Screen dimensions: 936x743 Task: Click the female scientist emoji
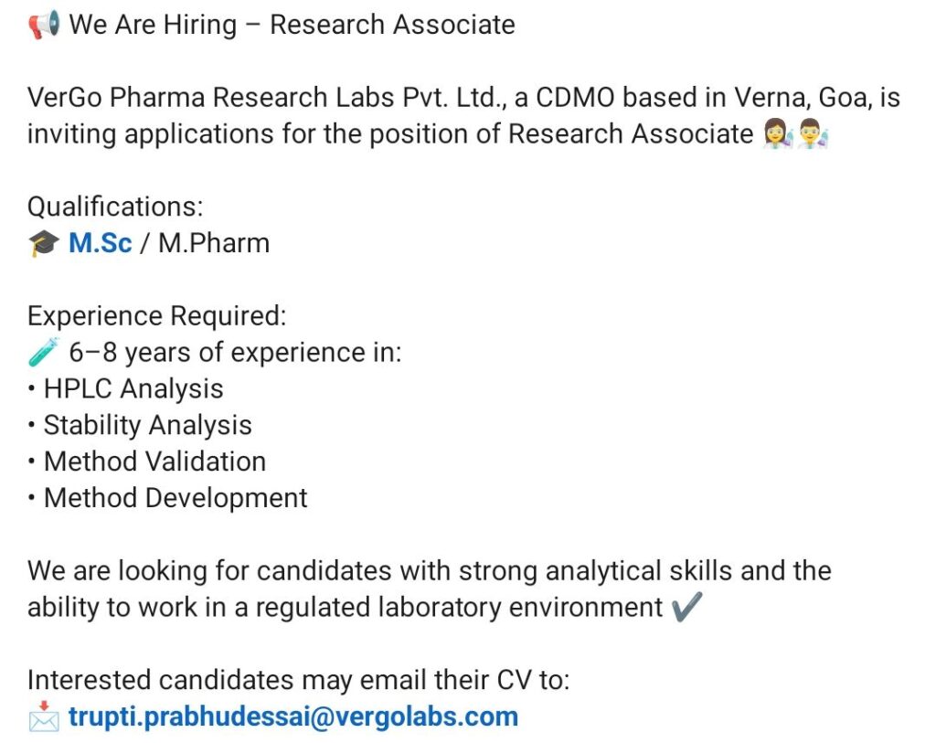click(778, 135)
